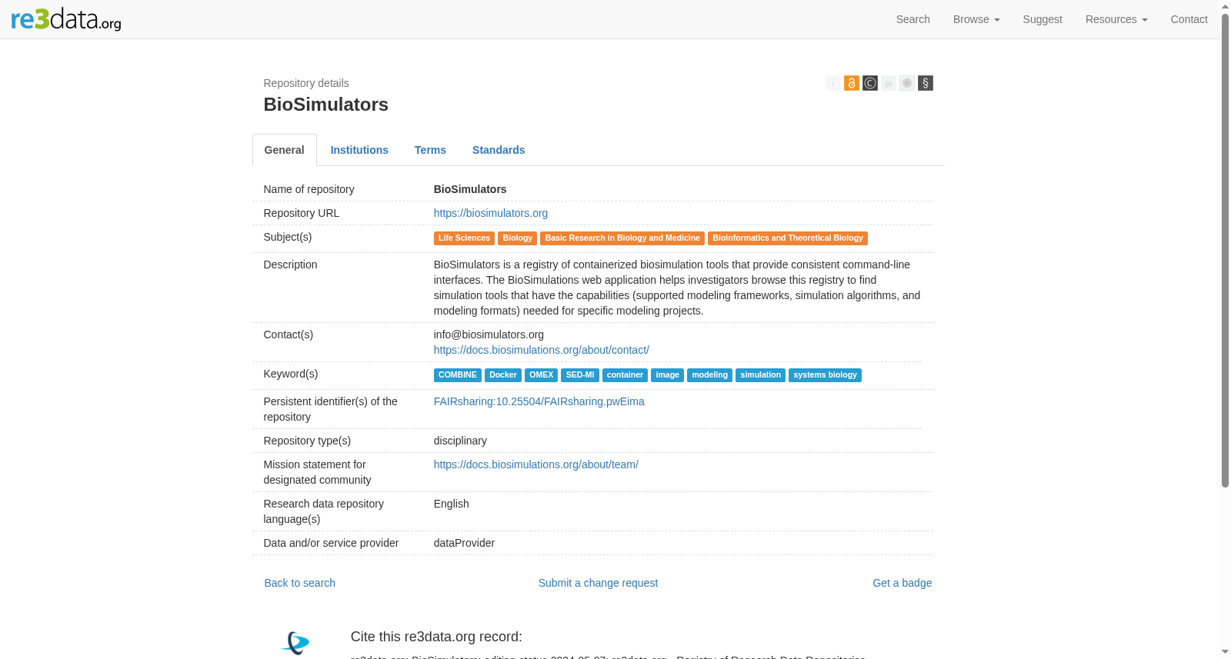Open the Browse dropdown menu

point(976,19)
